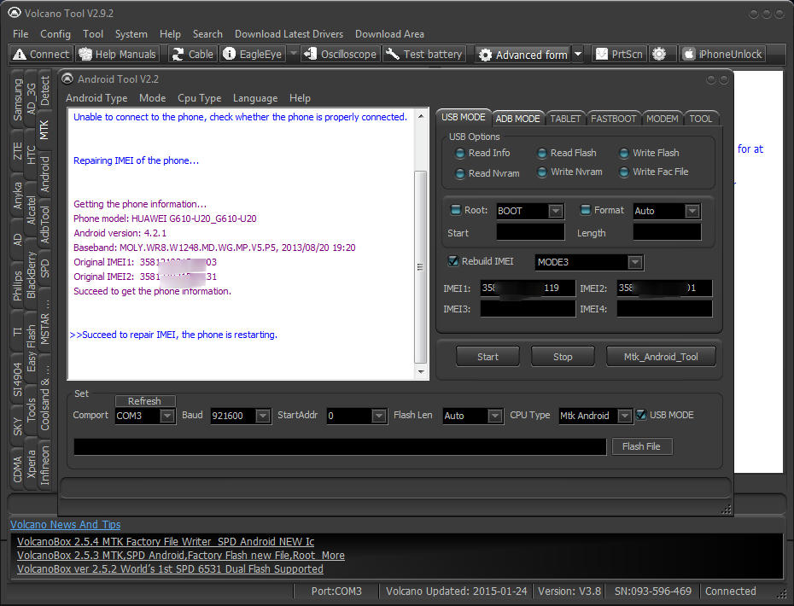Viewport: 794px width, 606px height.
Task: Click the Start address input field
Action: [x=530, y=232]
